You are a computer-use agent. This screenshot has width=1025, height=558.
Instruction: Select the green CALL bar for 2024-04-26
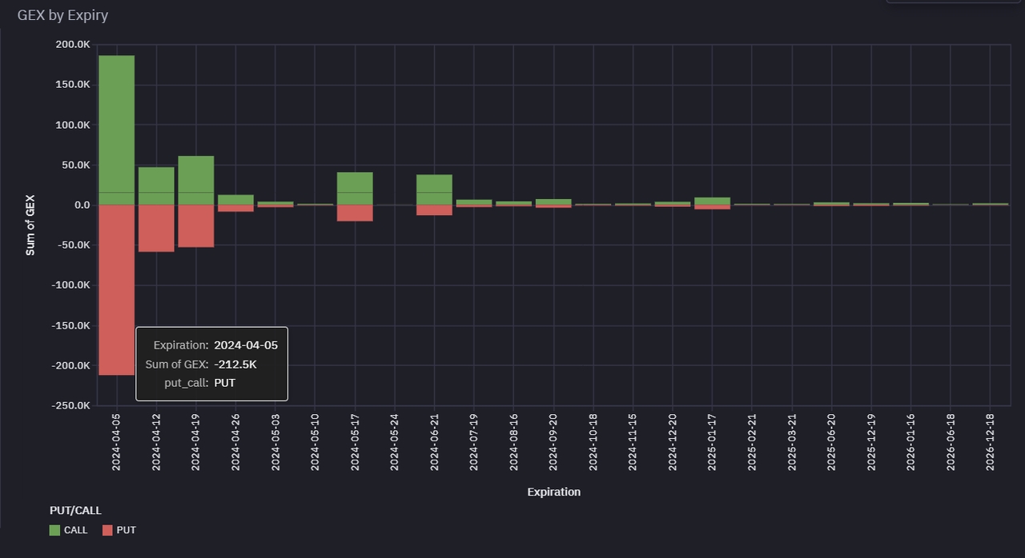235,200
